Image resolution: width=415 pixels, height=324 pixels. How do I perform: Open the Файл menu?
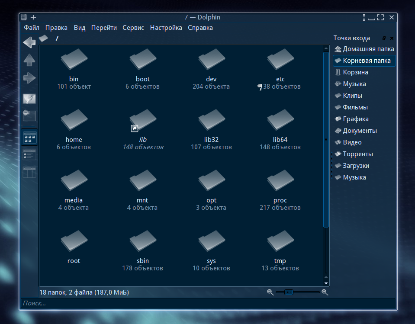pos(32,28)
